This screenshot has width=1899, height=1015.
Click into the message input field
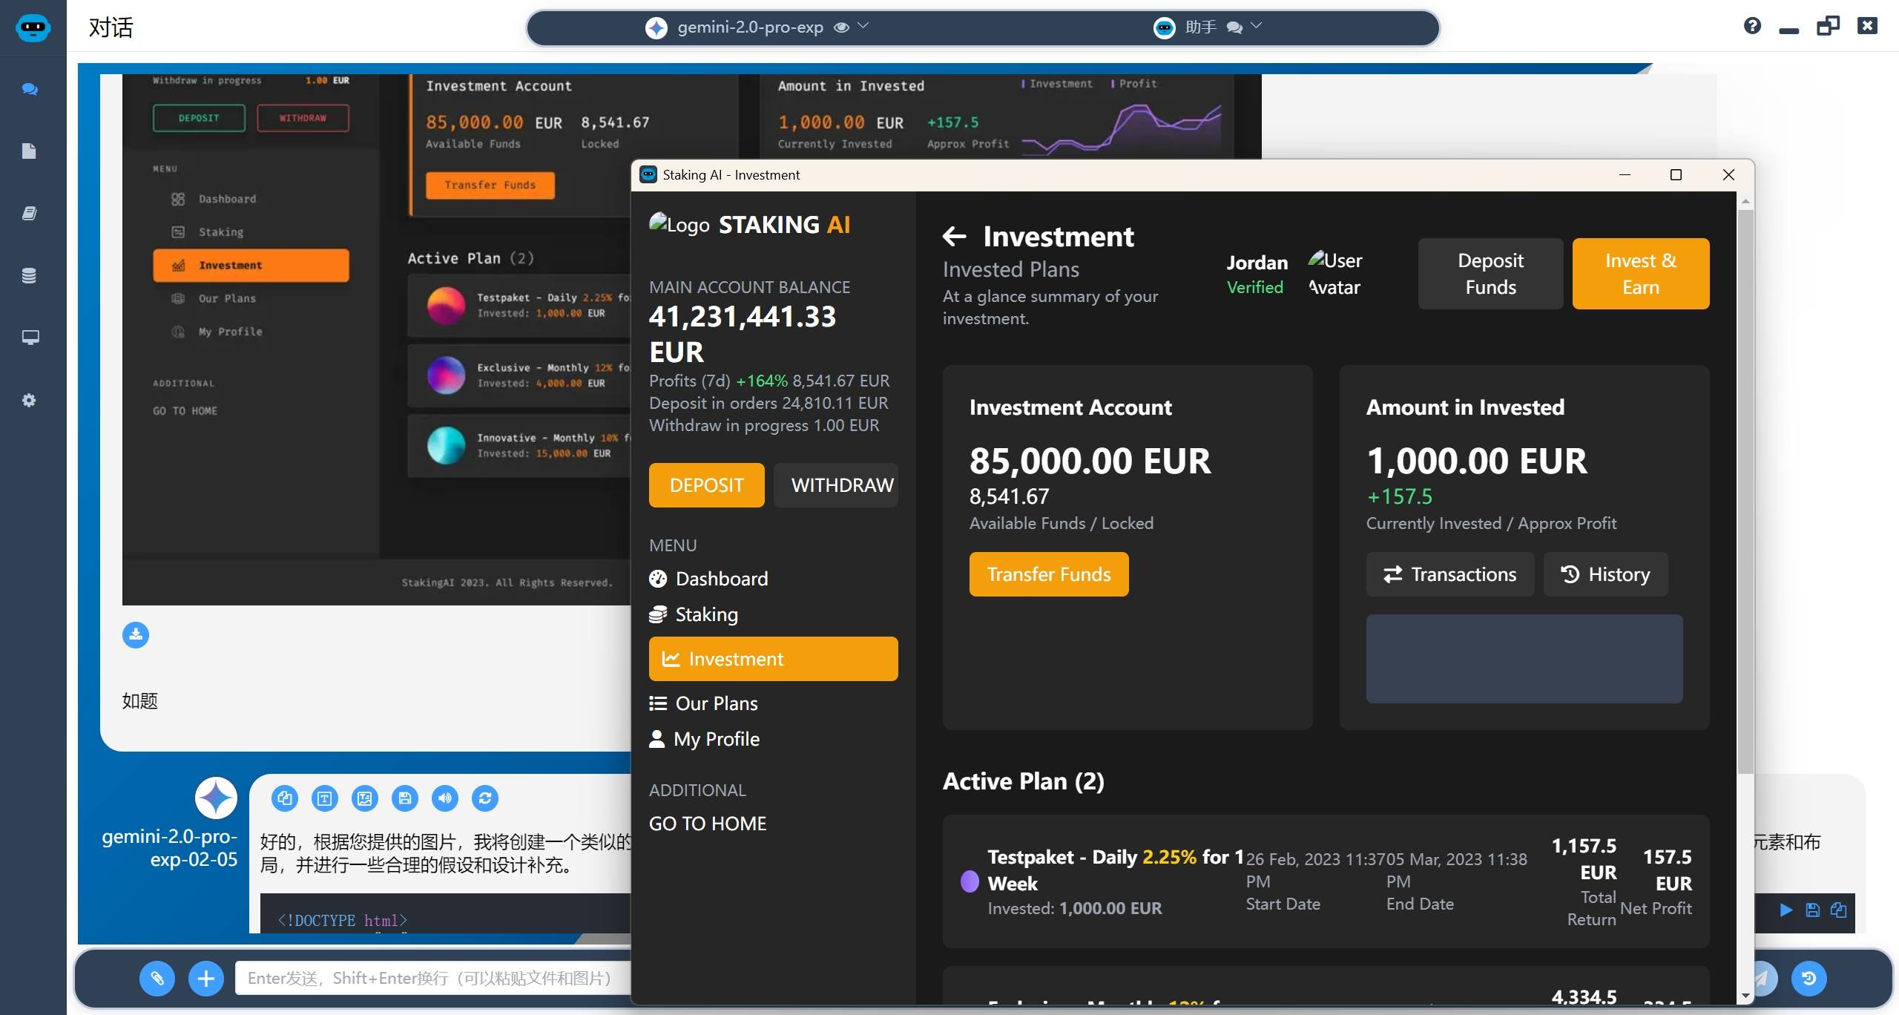point(430,979)
